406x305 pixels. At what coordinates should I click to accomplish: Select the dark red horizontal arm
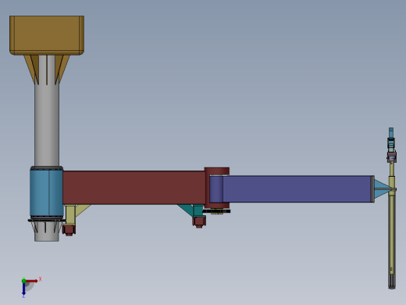(x=134, y=188)
